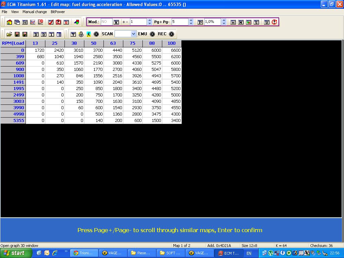Click the home icon in the toolbar
The height and width of the screenshot is (258, 344).
click(x=9, y=22)
